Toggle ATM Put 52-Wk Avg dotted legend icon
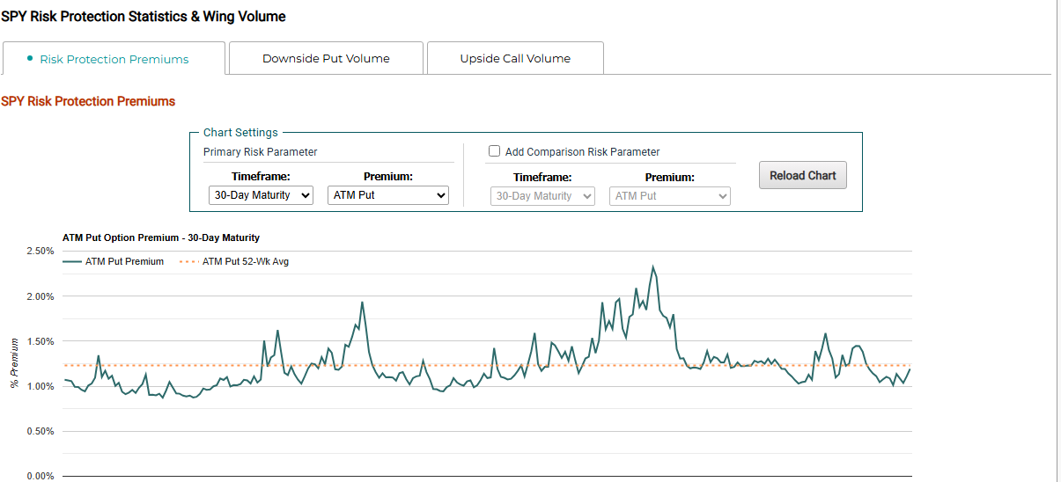 coord(188,261)
